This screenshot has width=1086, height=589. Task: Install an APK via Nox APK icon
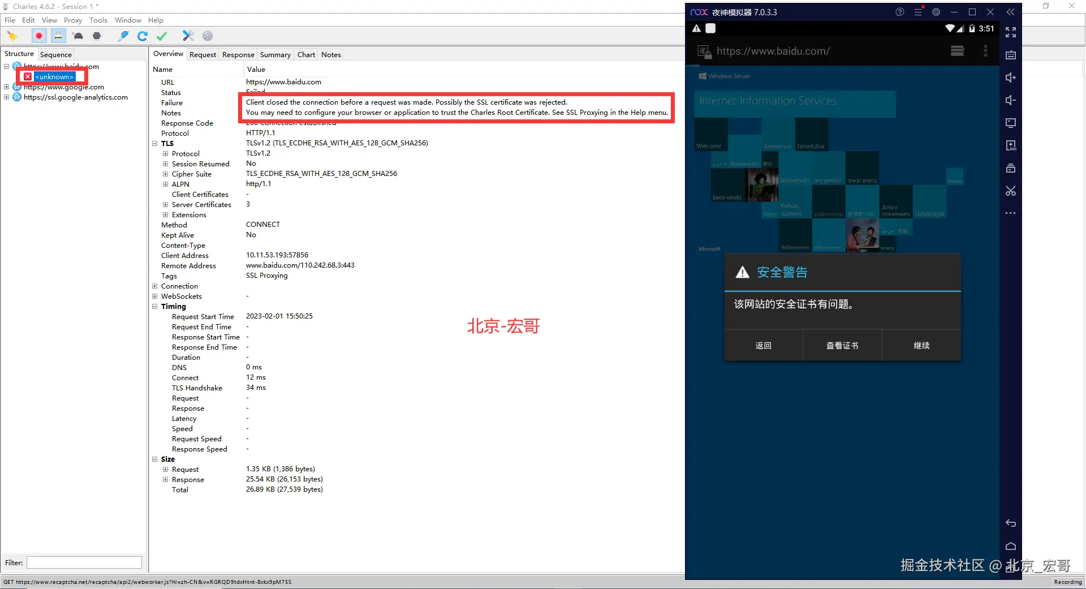point(1011,145)
